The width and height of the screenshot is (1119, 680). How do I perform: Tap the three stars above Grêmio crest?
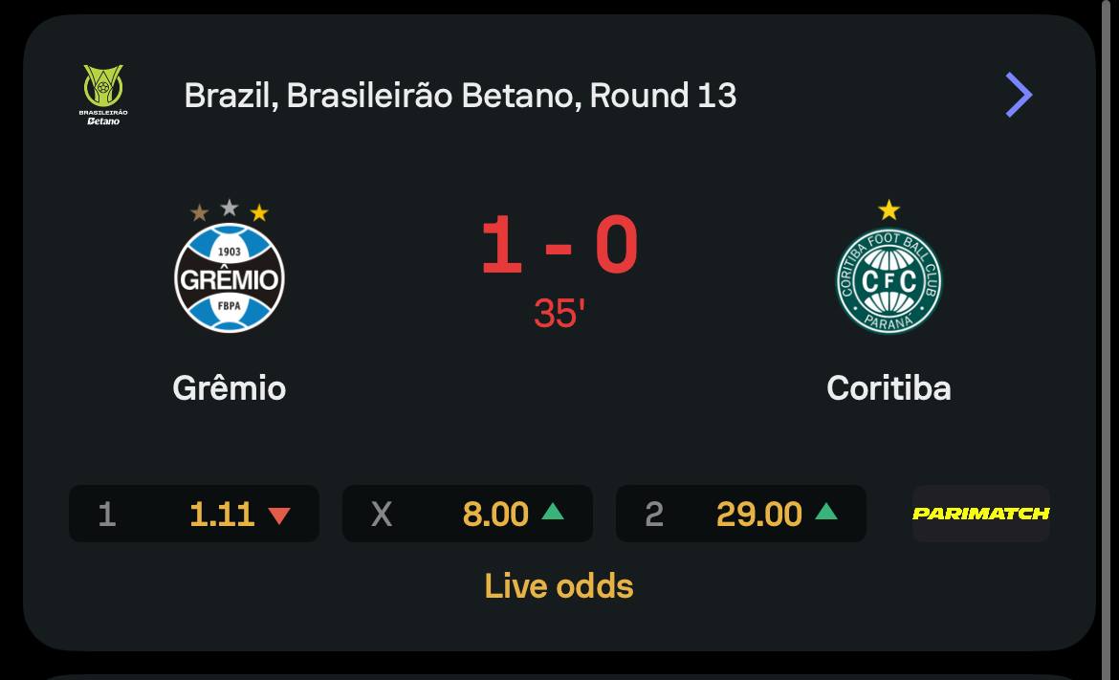[230, 210]
